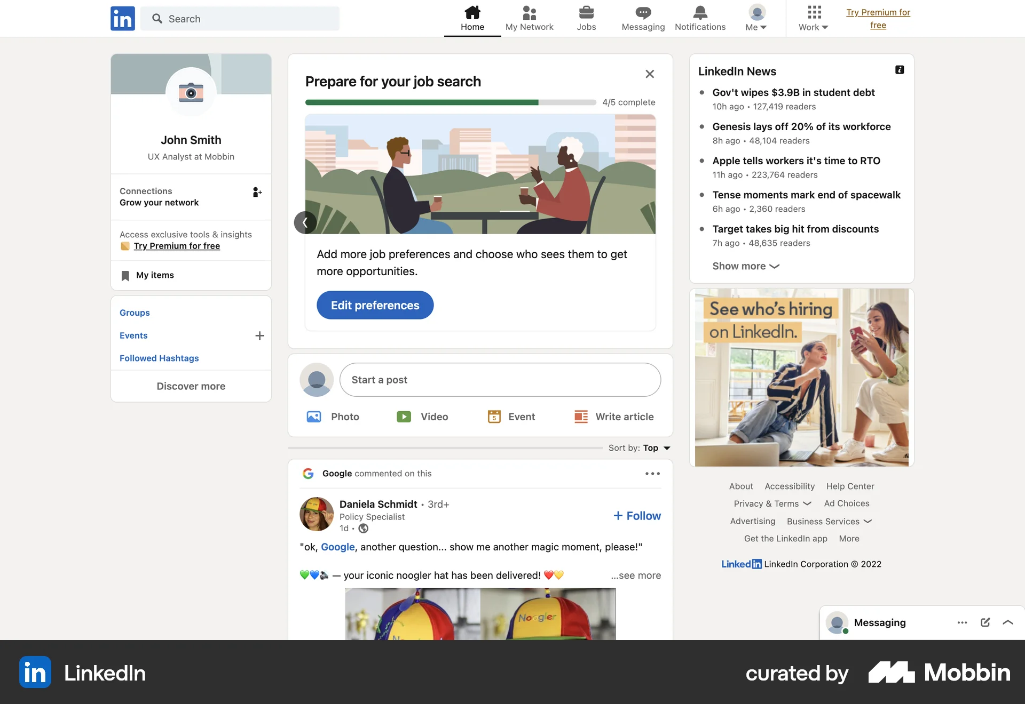Open the Messaging icon in top navigation
This screenshot has width=1025, height=704.
click(643, 18)
